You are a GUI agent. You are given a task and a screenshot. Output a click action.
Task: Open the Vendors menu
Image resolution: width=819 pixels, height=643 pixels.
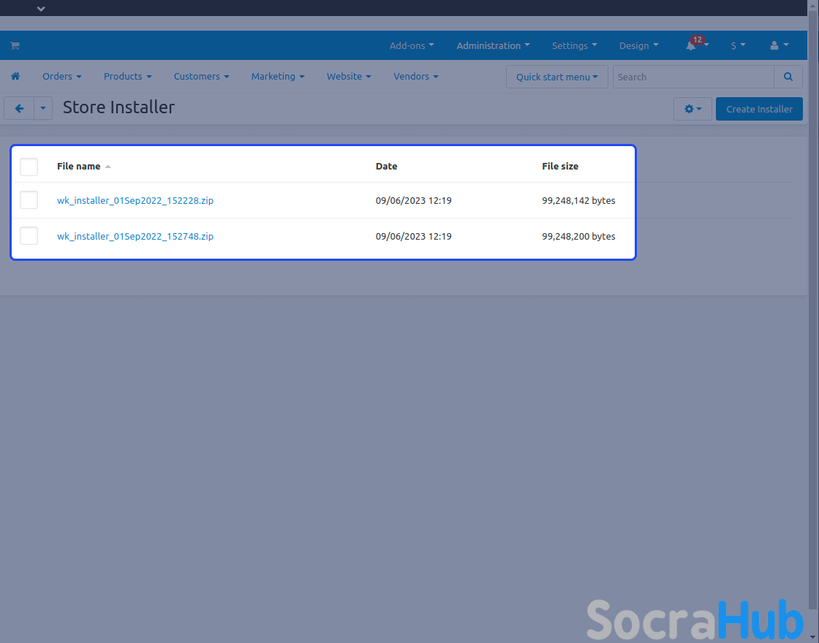click(x=415, y=76)
